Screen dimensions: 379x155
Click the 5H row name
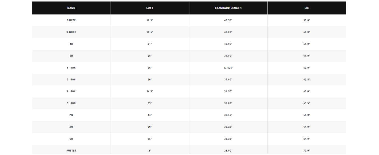tap(71, 56)
